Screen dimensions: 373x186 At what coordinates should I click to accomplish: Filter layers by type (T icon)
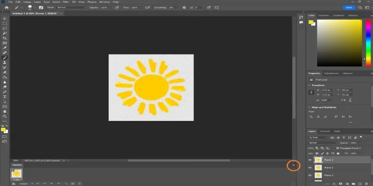(x=344, y=138)
